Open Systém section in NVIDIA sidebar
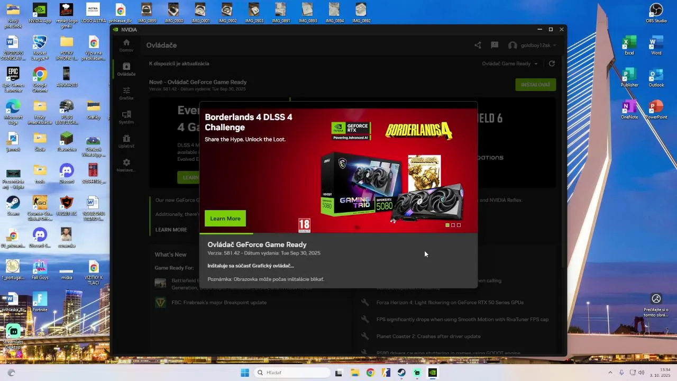This screenshot has width=677, height=381. (x=126, y=117)
